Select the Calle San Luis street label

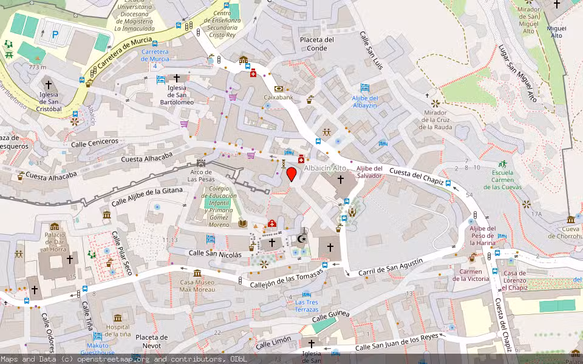[371, 50]
